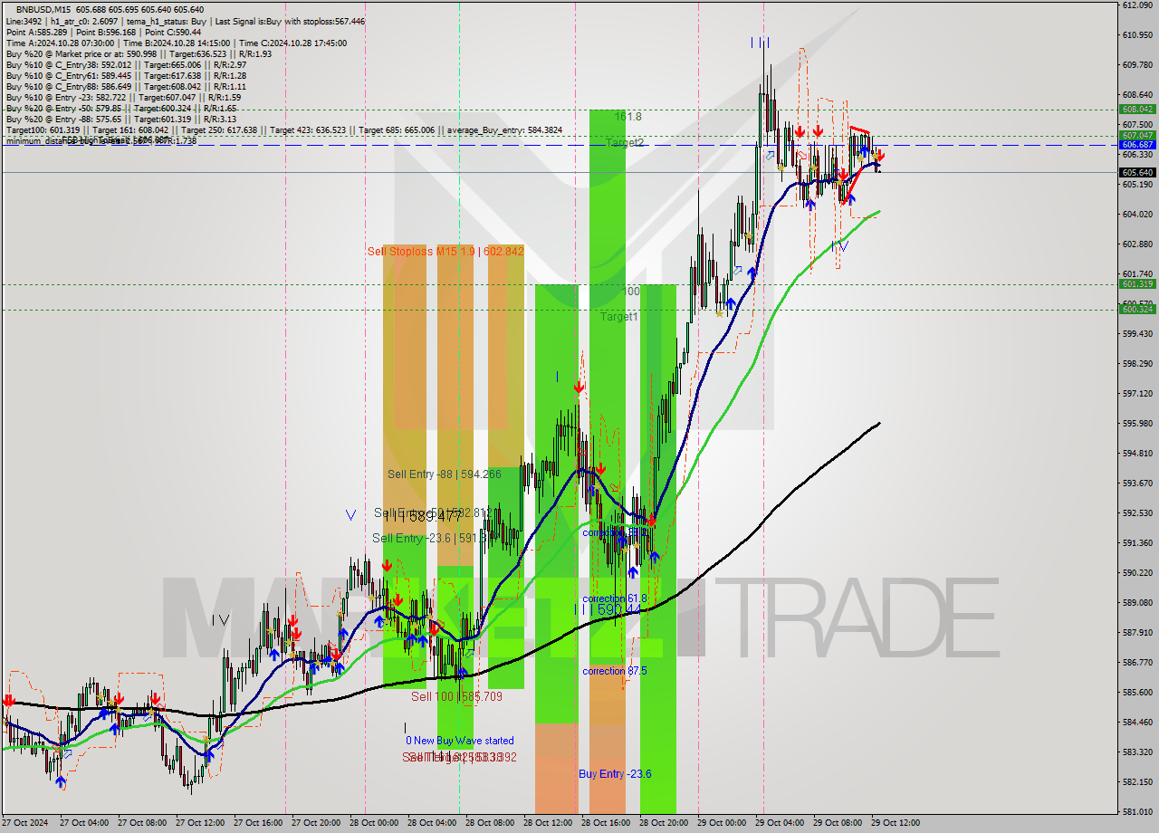Select the green 607.047 price tag
Screen dimensions: 1159x833
1137,135
